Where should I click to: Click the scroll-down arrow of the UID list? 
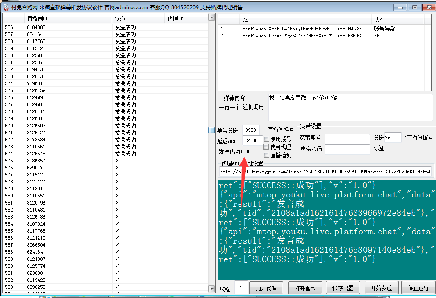tap(211, 289)
